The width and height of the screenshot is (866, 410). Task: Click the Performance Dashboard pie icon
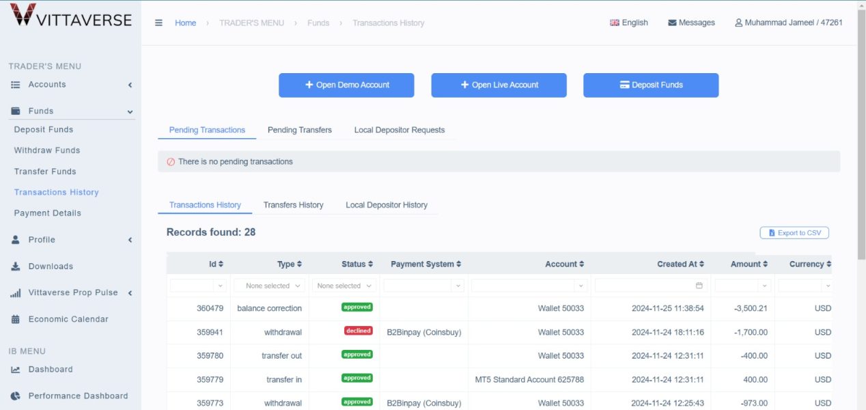(x=16, y=396)
